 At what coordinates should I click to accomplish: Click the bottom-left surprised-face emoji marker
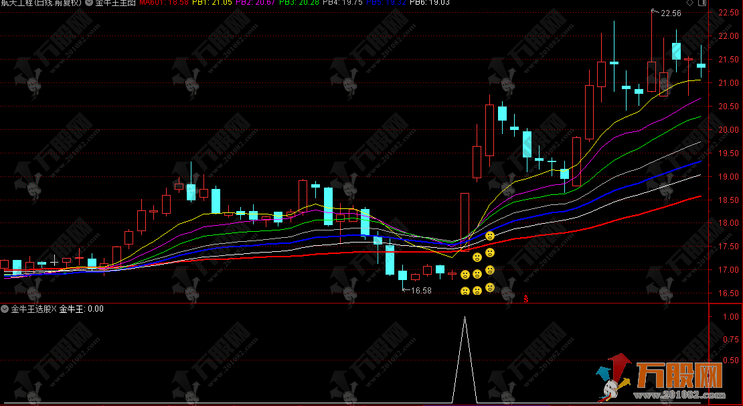pyautogui.click(x=464, y=291)
